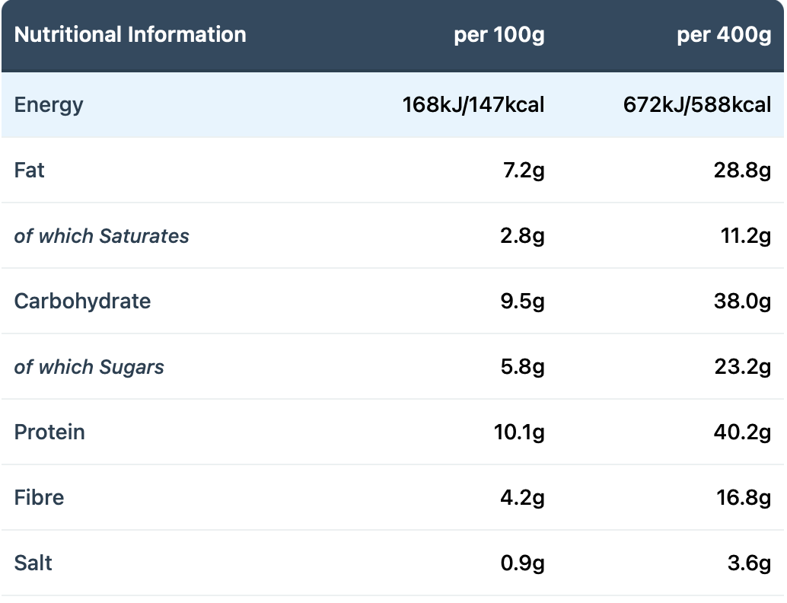787x603 pixels.
Task: Click the of which Sugars label
Action: click(89, 368)
